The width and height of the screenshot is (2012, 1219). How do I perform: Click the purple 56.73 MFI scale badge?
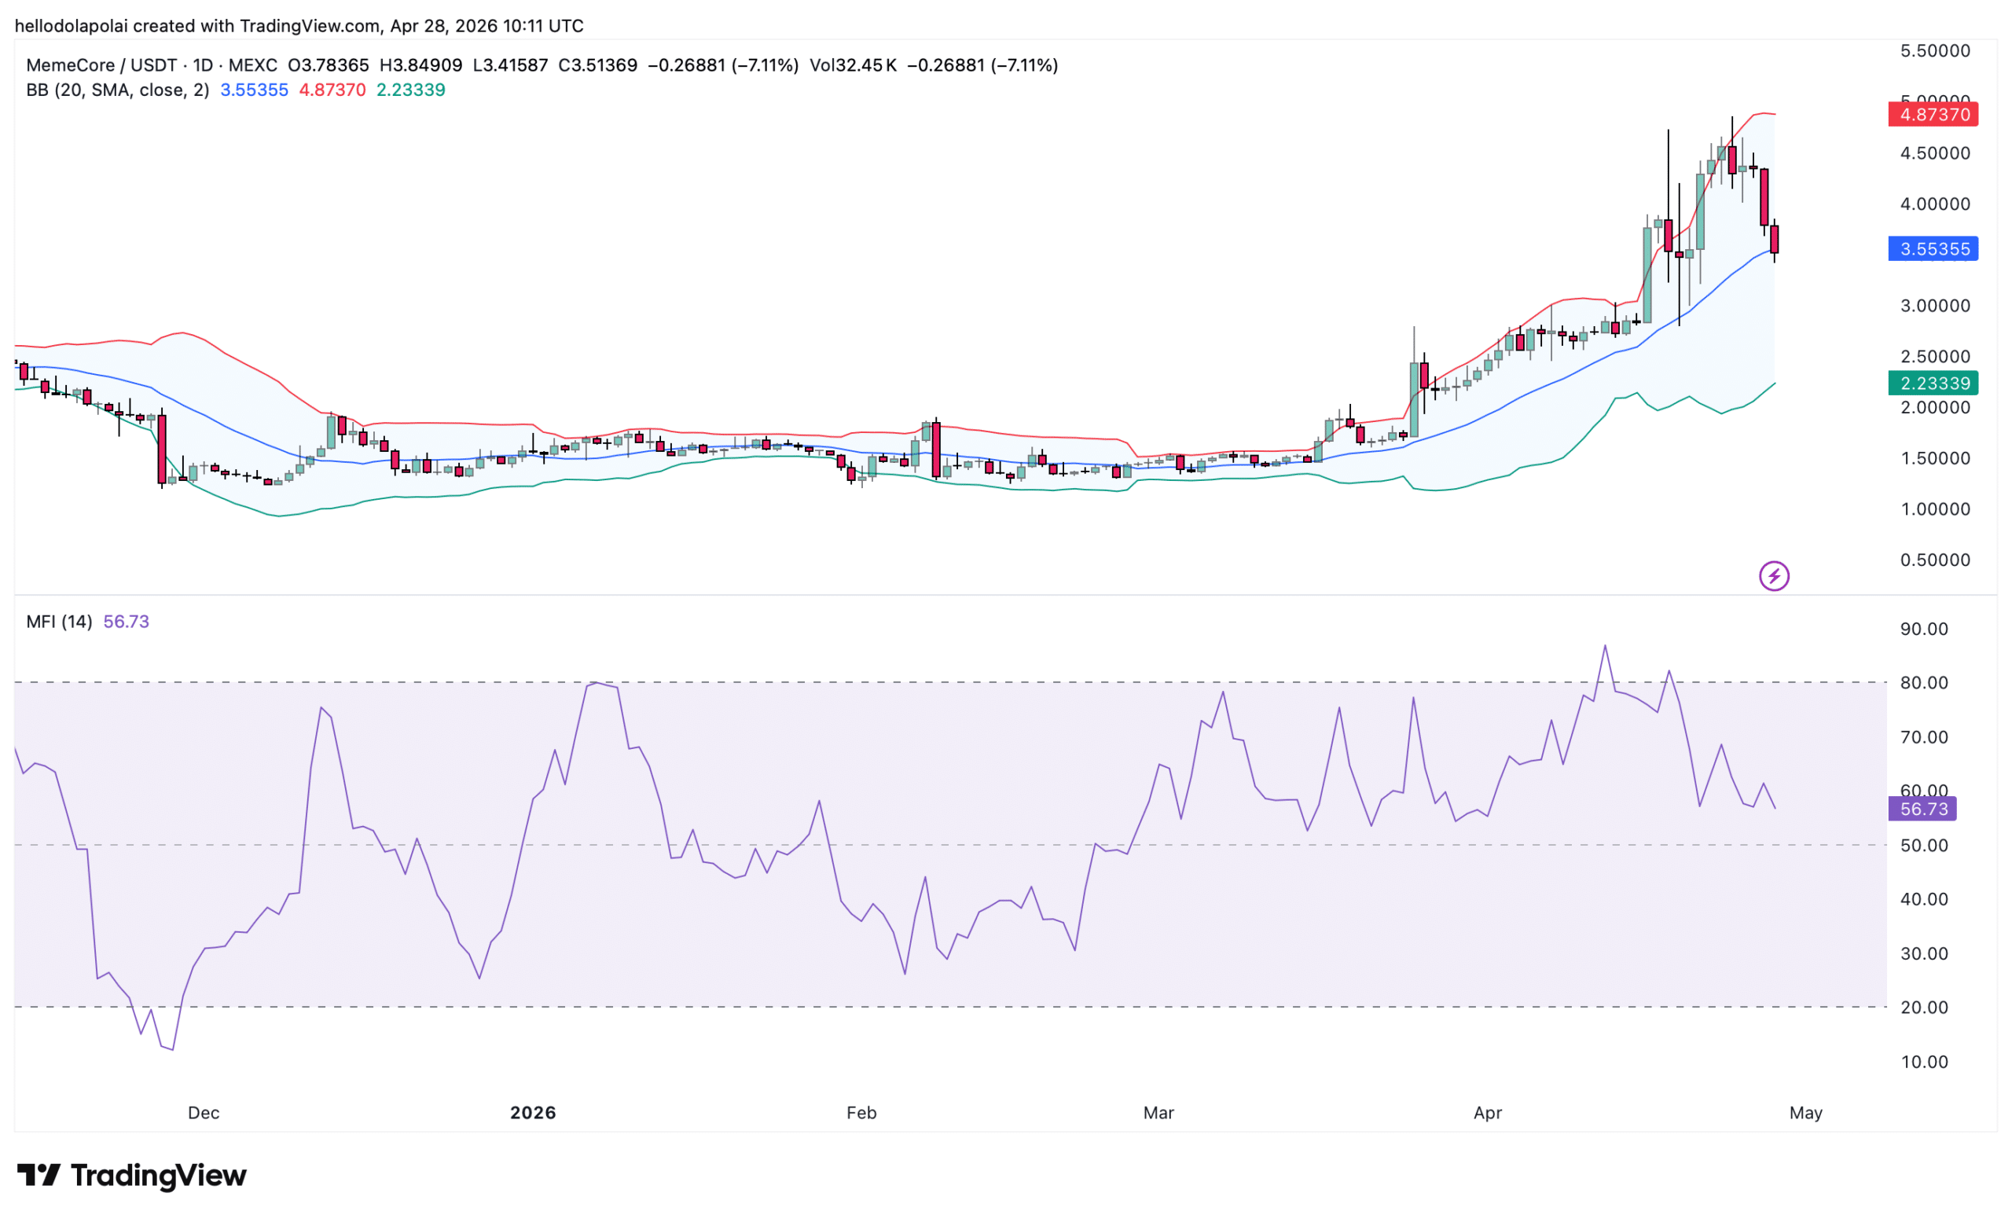point(1922,808)
